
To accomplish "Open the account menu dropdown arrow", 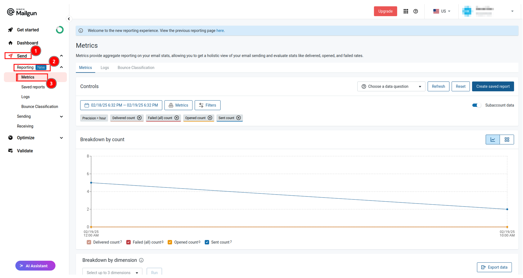I will click(x=512, y=11).
